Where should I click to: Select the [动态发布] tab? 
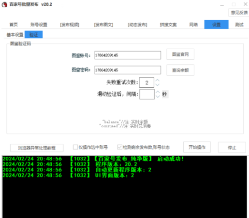(137, 25)
